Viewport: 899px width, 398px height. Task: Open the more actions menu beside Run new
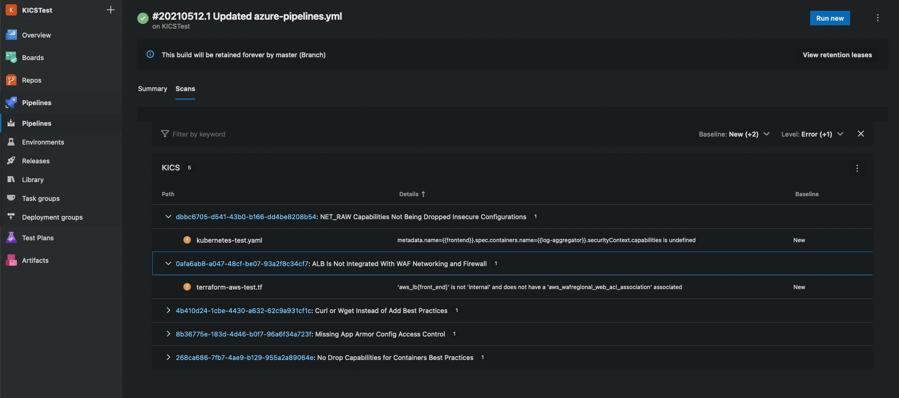(x=878, y=18)
